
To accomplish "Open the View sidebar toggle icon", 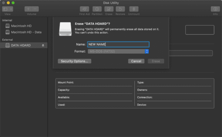I will point(5,9).
